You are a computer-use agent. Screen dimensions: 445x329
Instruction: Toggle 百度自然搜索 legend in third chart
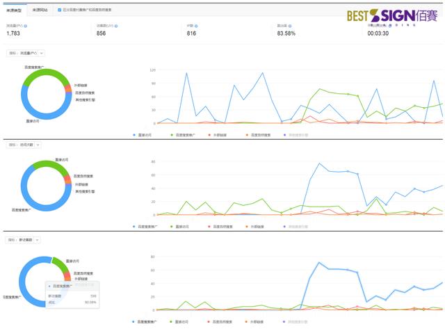[x=220, y=321]
